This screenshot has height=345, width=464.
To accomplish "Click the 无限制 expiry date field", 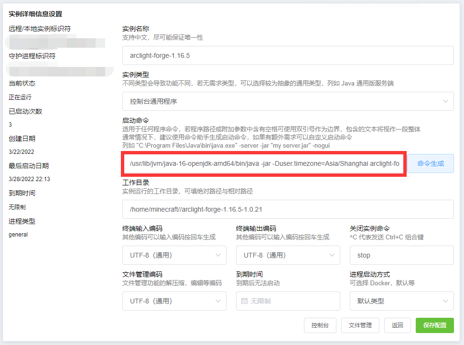I will pos(288,301).
